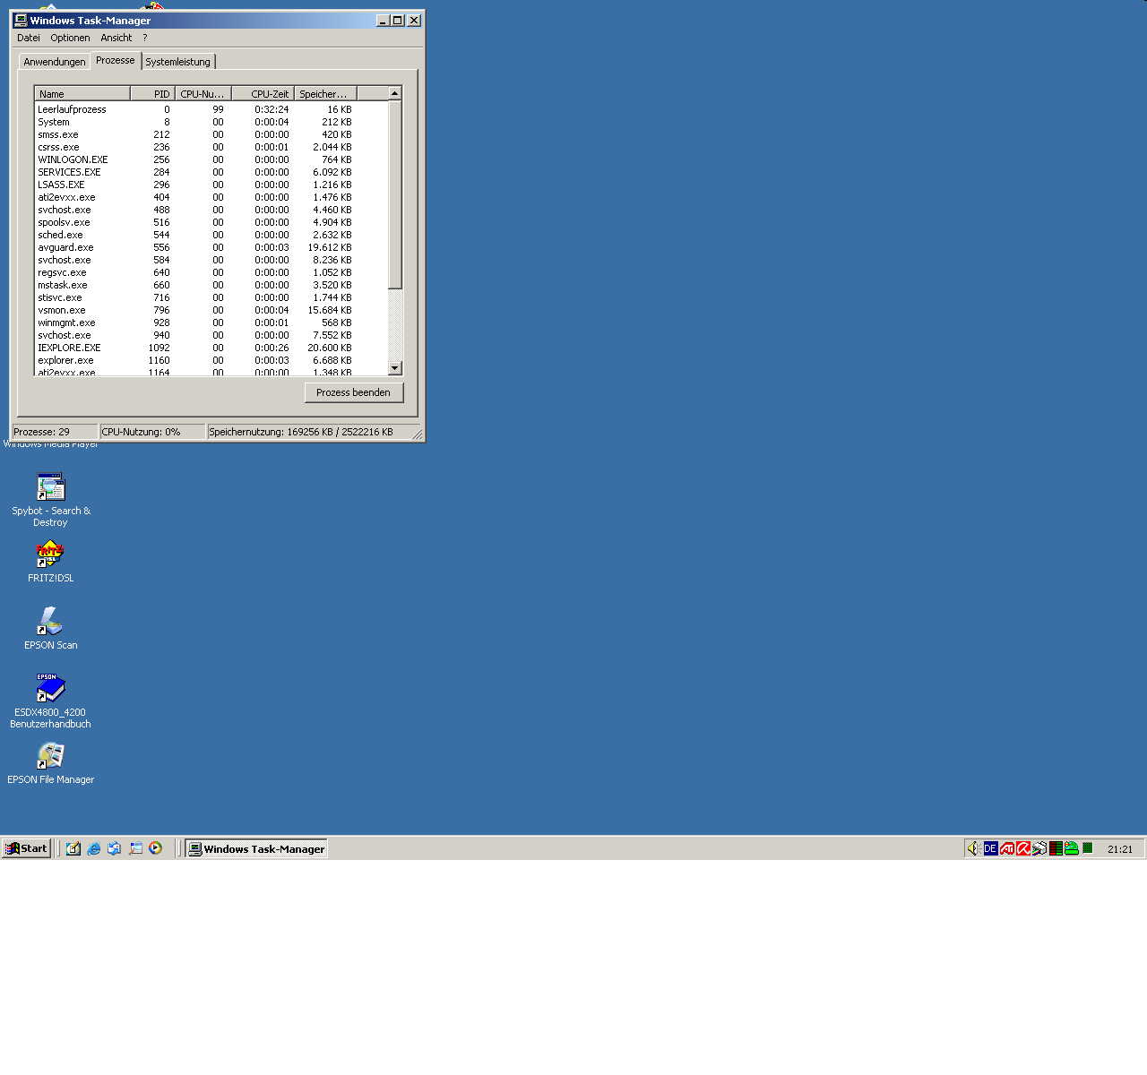The width and height of the screenshot is (1147, 1075).
Task: Select the explorer.exe process
Action: (211, 360)
